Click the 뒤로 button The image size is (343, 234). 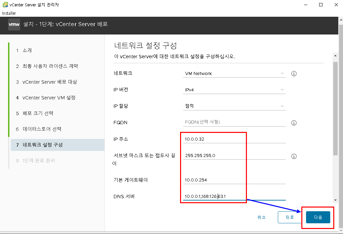[x=290, y=217]
